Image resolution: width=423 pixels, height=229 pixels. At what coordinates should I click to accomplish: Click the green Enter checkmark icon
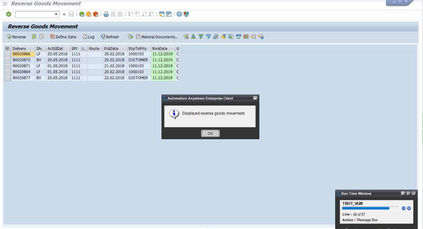[x=9, y=14]
